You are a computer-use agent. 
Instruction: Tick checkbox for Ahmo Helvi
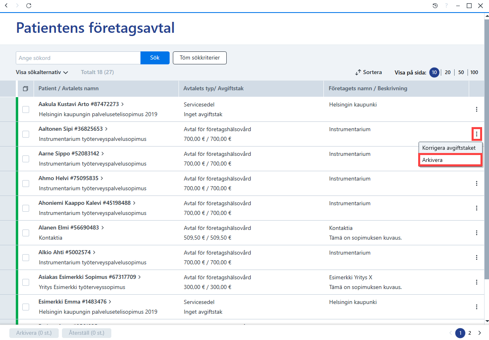[26, 183]
